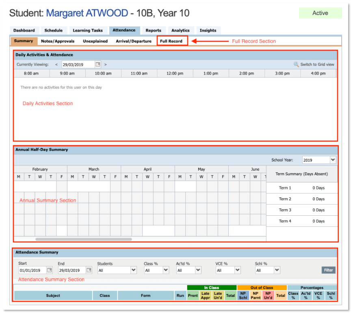Click the Filter button in Attendance Summary

click(x=328, y=270)
